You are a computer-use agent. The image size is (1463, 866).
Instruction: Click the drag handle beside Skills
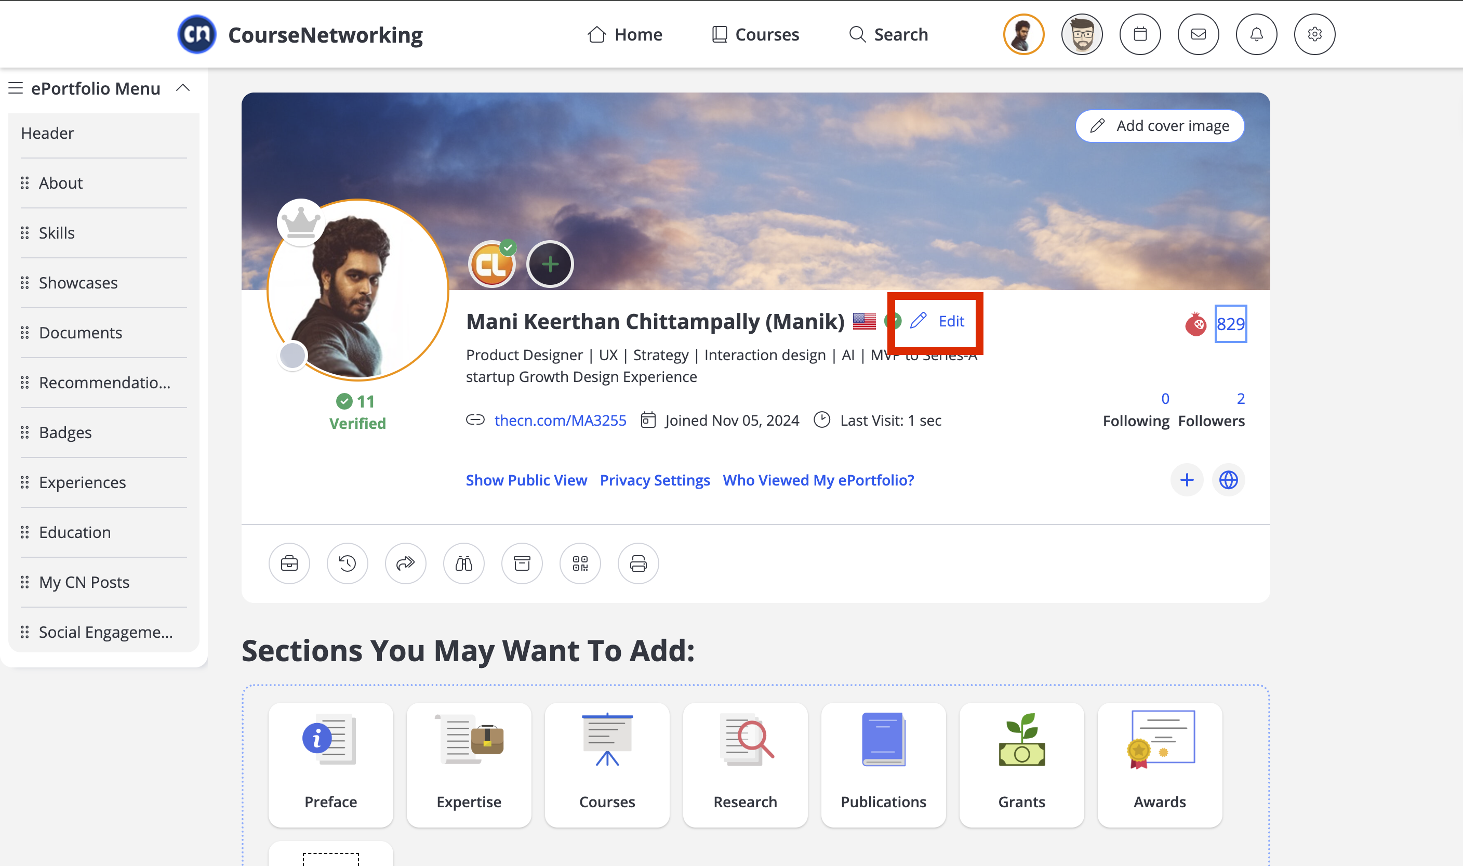(x=24, y=233)
